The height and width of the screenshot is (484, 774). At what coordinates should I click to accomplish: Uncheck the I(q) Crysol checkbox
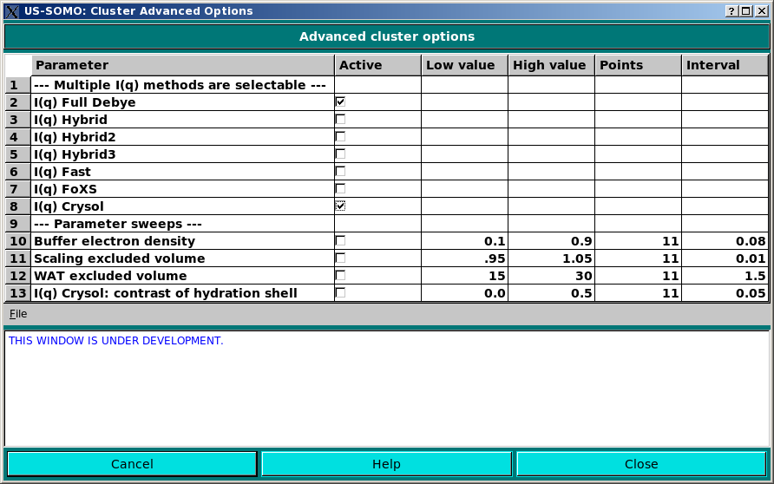pos(340,206)
